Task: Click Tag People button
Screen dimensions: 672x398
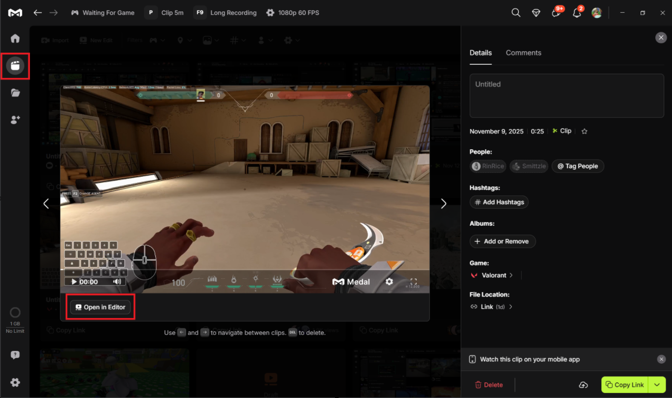Action: [578, 166]
